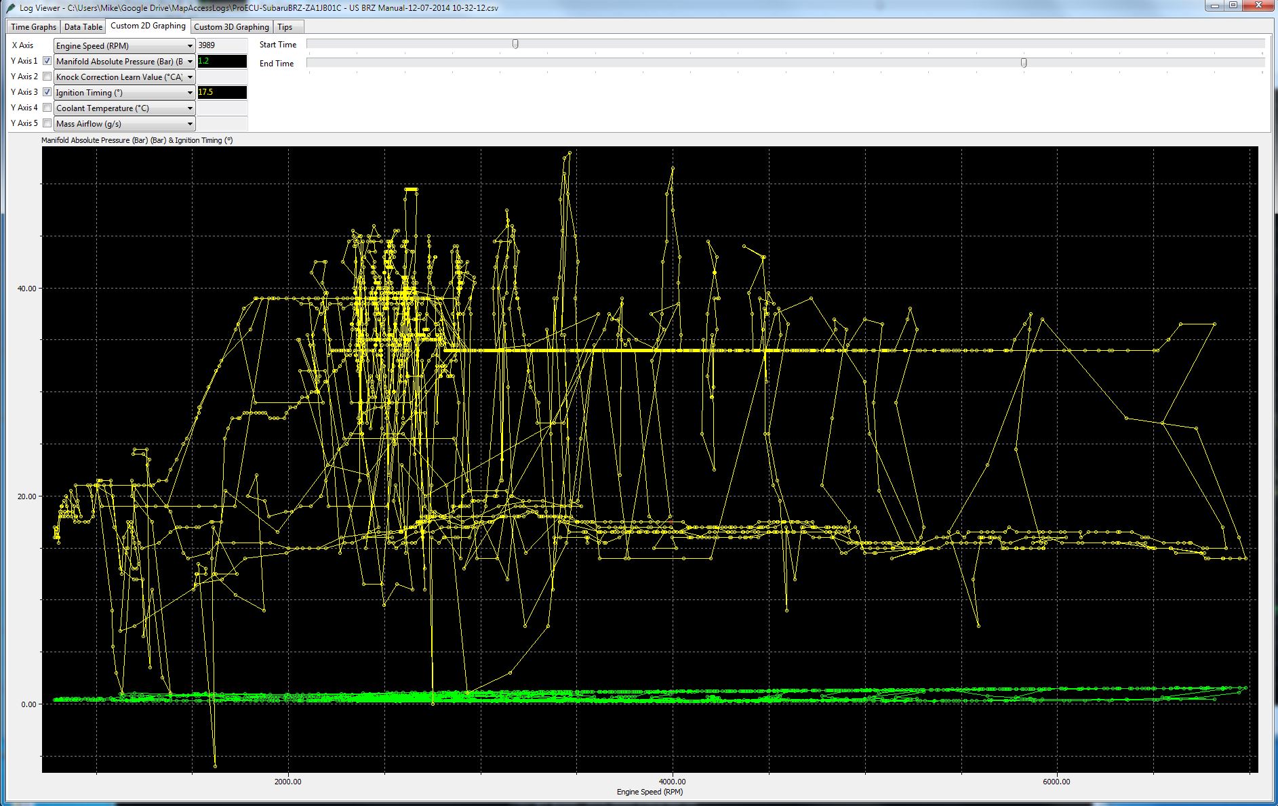Maximize the Log Viewer window
1278x806 pixels.
coord(1233,5)
